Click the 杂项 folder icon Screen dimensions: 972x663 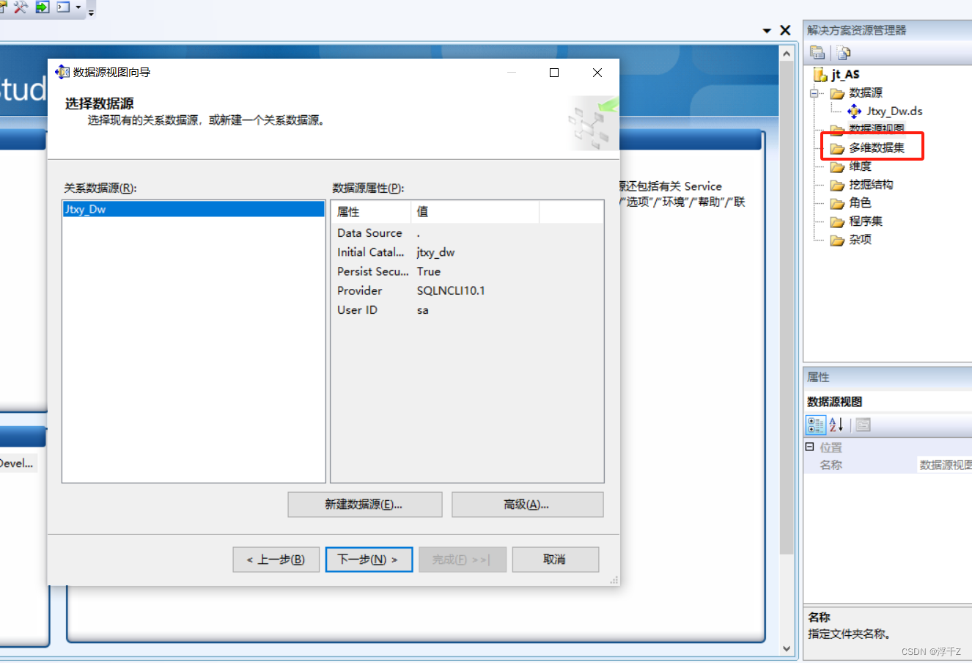pyautogui.click(x=837, y=240)
